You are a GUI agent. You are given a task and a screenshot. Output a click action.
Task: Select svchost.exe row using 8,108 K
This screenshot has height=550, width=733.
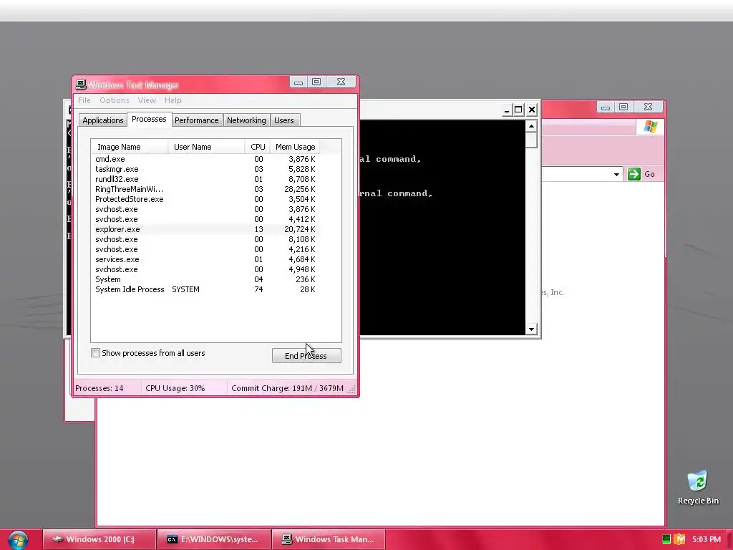tap(205, 239)
